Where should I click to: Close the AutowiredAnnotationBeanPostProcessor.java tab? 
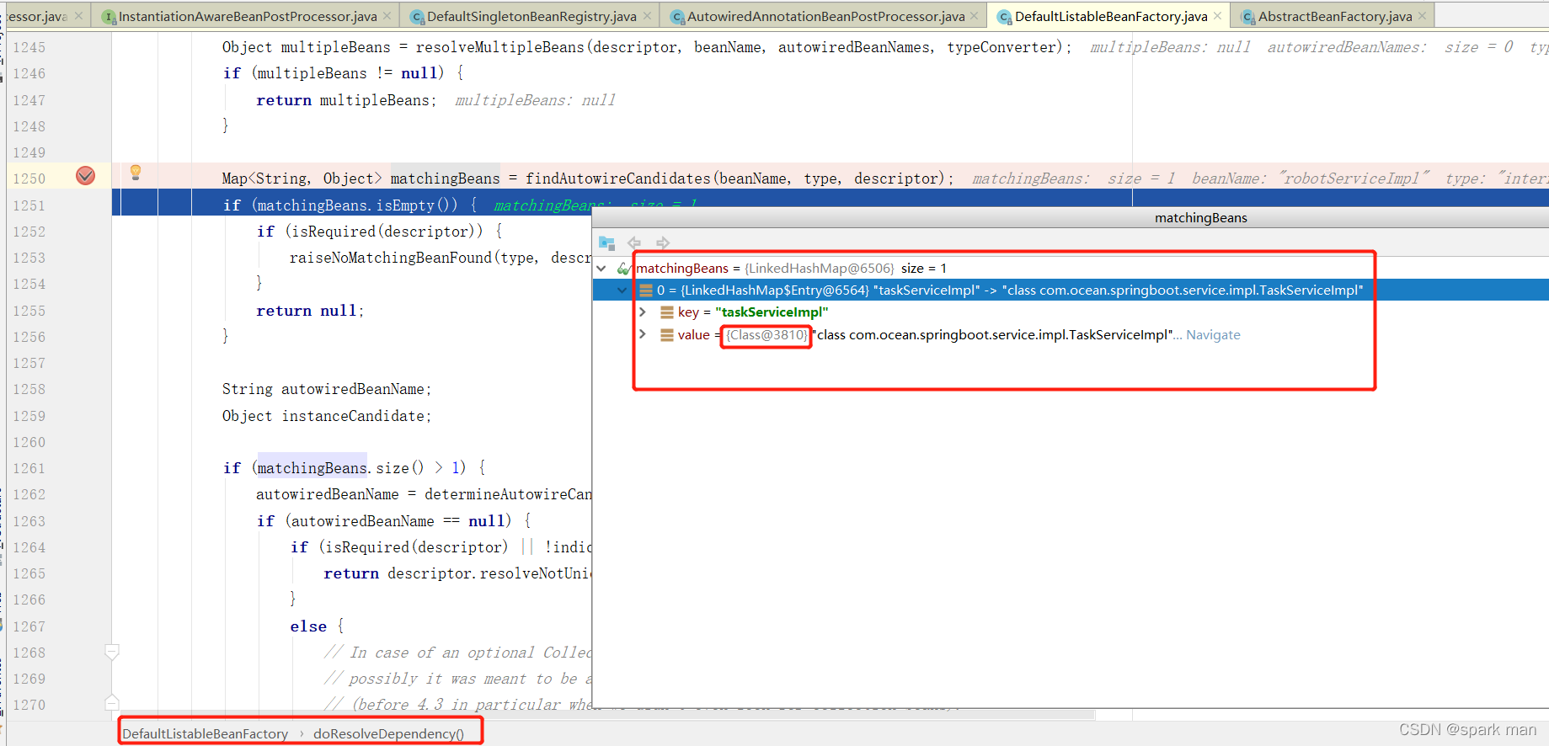[975, 16]
